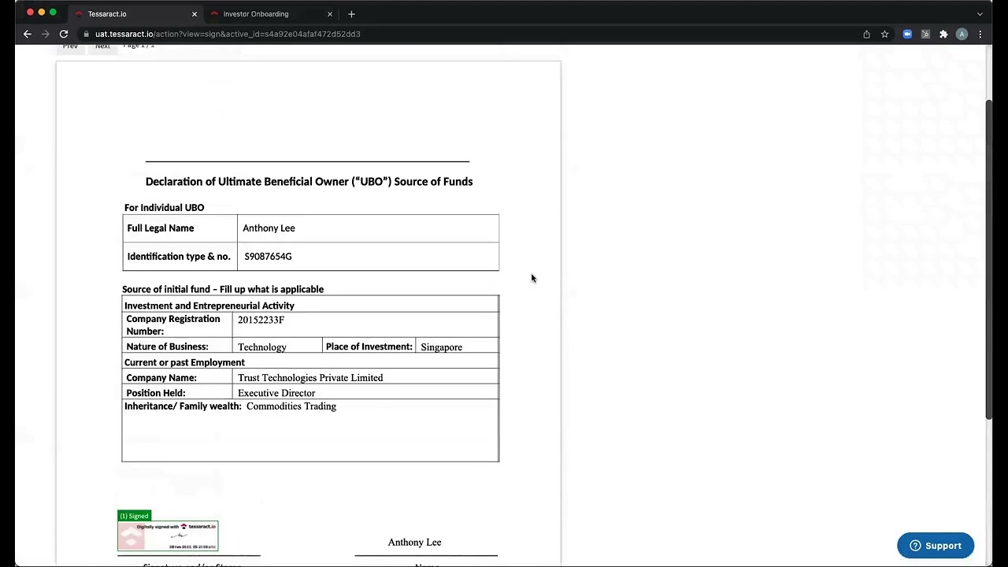The image size is (1008, 567).
Task: Click the padlock site info icon
Action: 86,34
